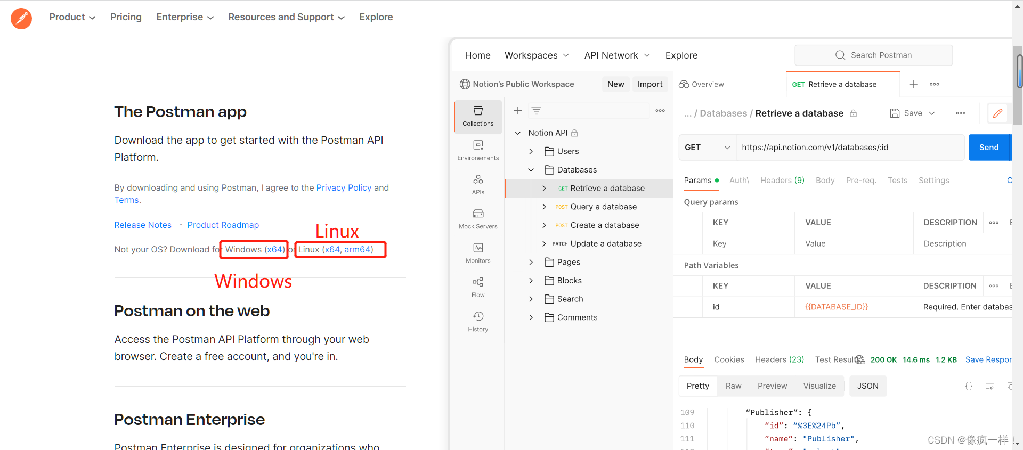The height and width of the screenshot is (450, 1023).
Task: Select the Retrieve a database request
Action: coord(589,189)
